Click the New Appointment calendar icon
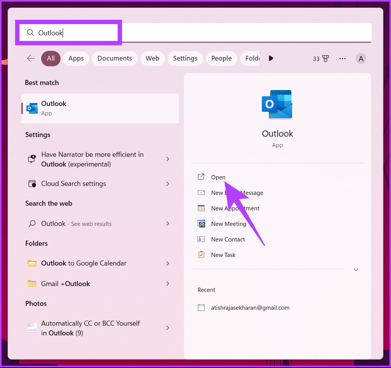Screen dimensions: 391x368 [x=201, y=208]
